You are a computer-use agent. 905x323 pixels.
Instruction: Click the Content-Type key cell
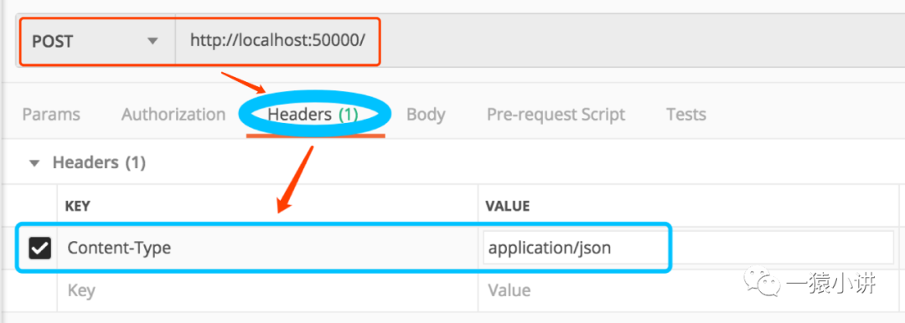tap(267, 248)
